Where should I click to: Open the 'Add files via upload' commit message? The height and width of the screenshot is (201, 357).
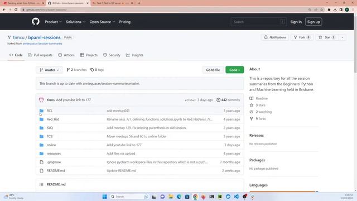click(121, 154)
